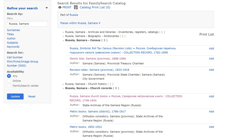The width and height of the screenshot is (227, 139).
Task: Expand Places within Russia, Samara arrow
Action: (x=99, y=23)
